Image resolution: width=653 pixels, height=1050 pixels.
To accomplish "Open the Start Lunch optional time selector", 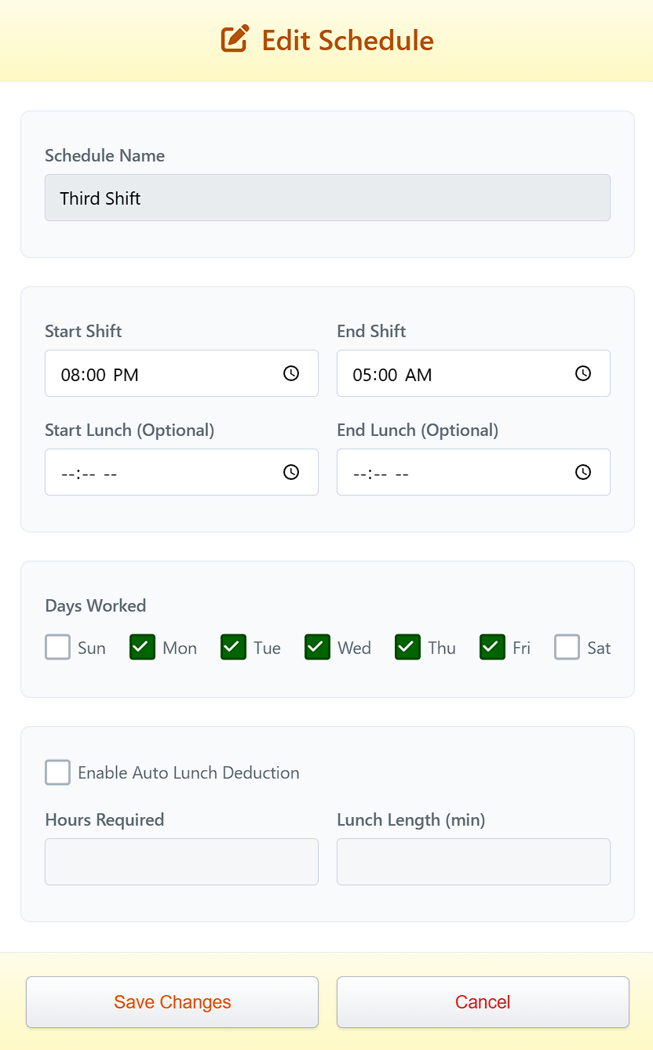I will (157, 472).
